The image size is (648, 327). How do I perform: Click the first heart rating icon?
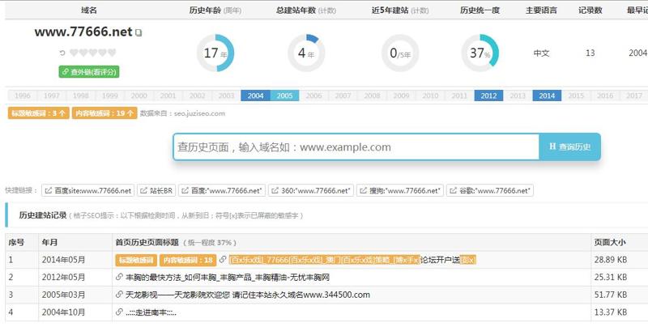(74, 53)
